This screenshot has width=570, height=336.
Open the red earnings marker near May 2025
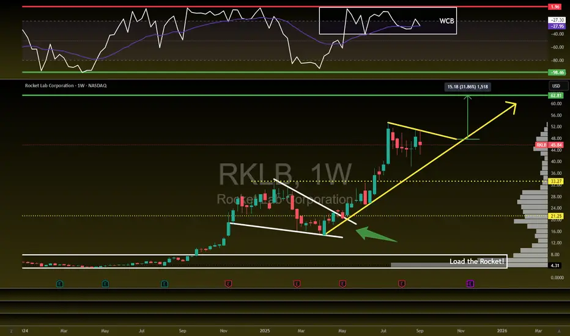click(x=342, y=283)
